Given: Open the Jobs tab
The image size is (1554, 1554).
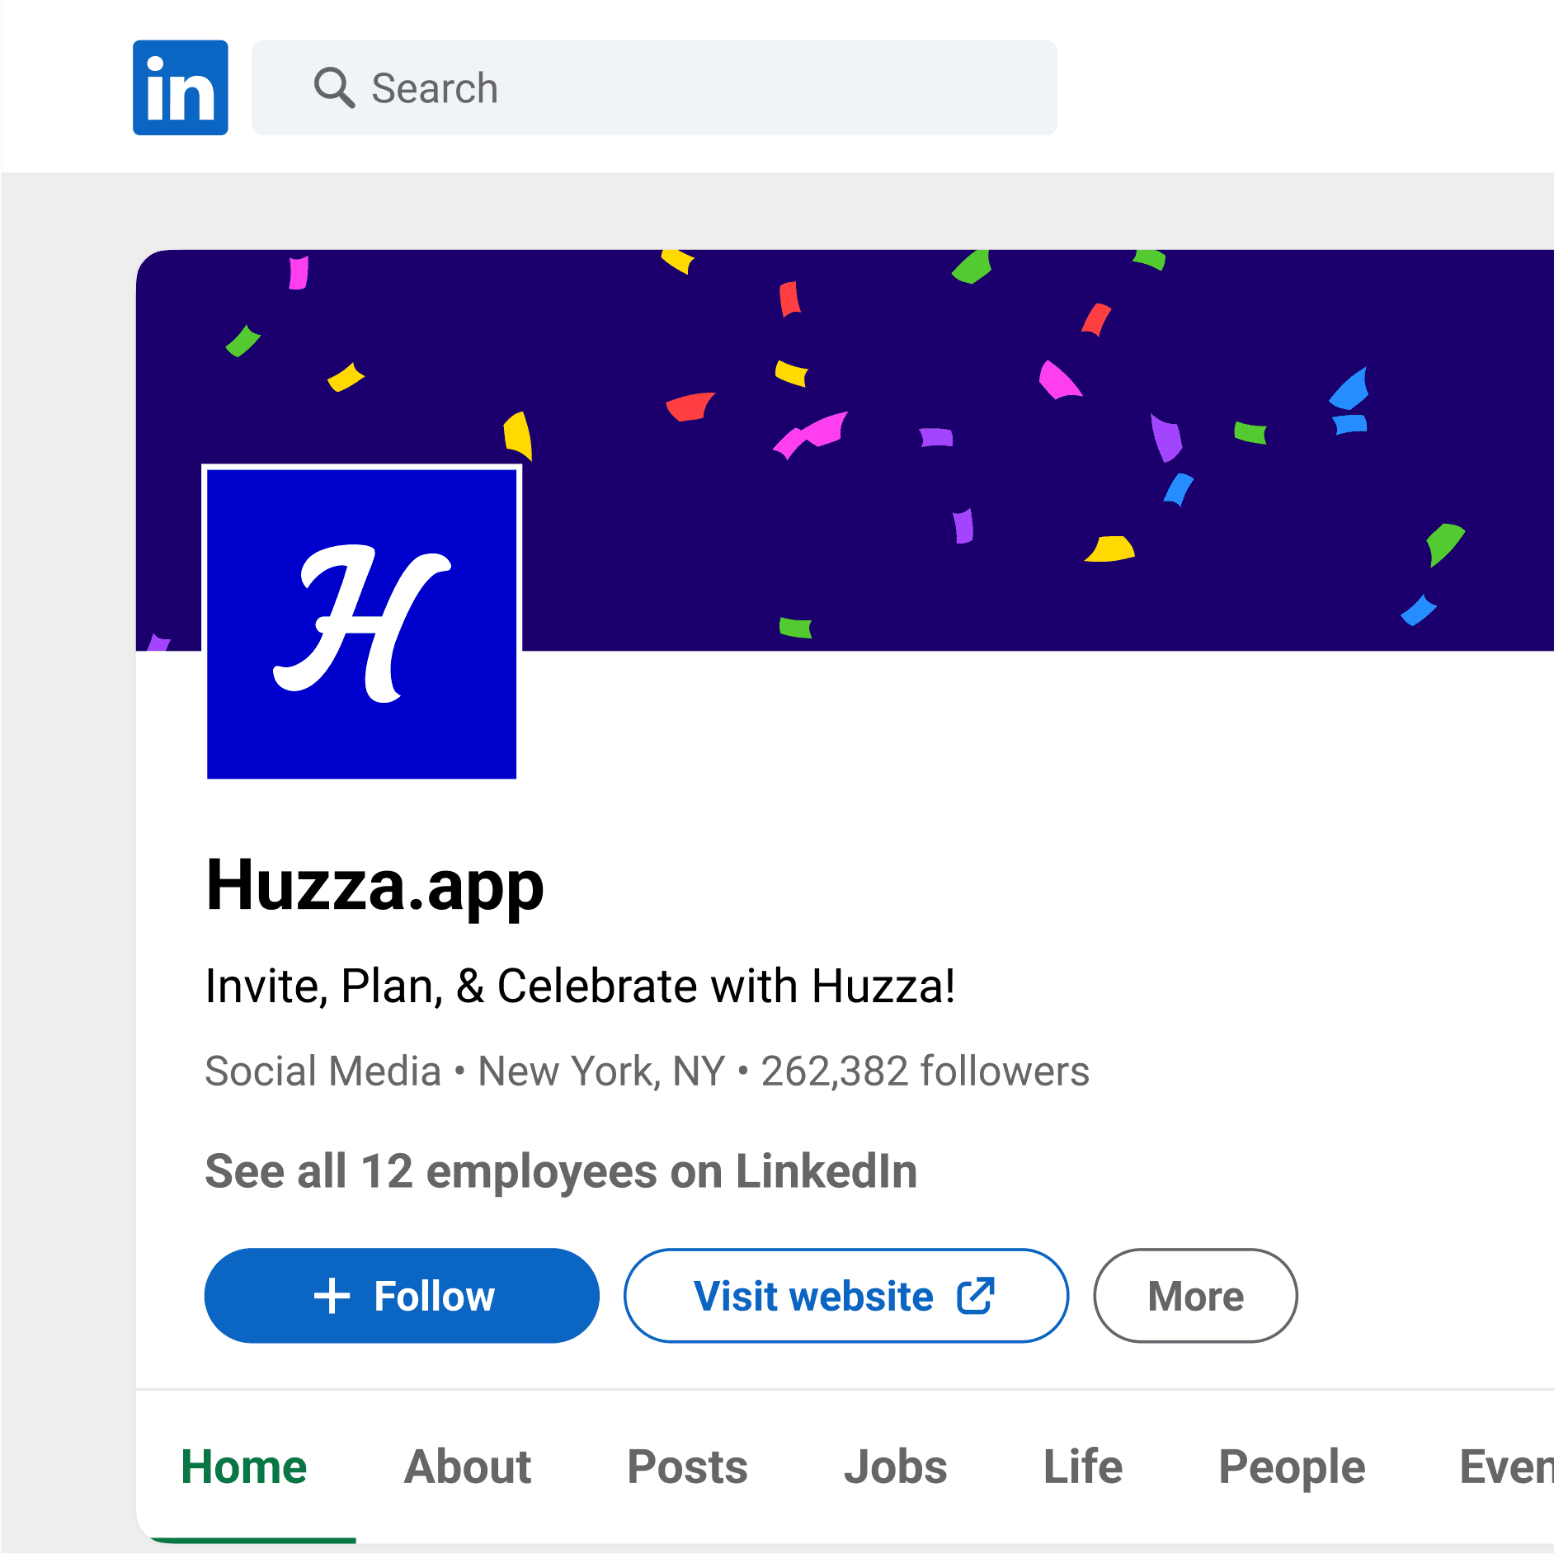Looking at the screenshot, I should pyautogui.click(x=896, y=1467).
